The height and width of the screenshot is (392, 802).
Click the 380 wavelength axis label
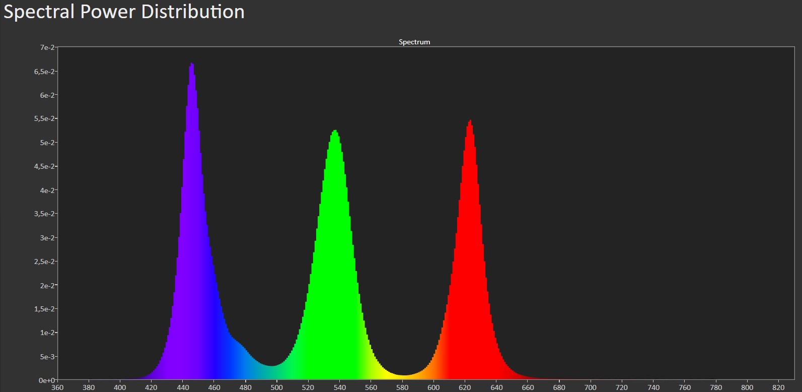tap(89, 387)
